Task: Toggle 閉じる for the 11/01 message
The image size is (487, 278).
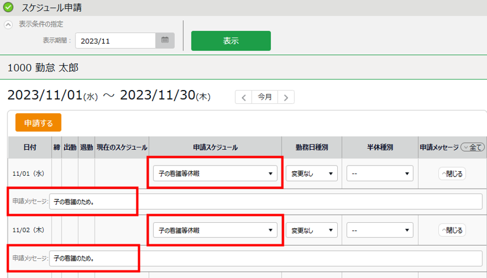Action: coord(452,173)
